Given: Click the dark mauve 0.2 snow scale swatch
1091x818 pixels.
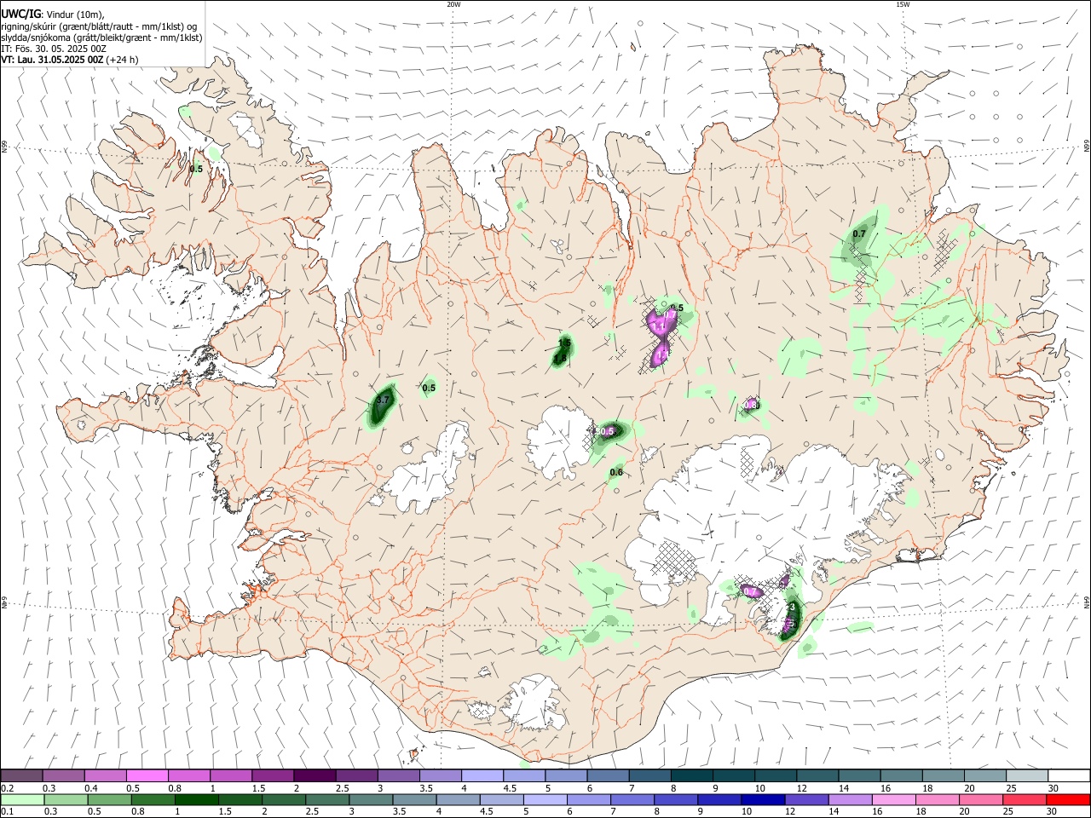Looking at the screenshot, I should (21, 775).
